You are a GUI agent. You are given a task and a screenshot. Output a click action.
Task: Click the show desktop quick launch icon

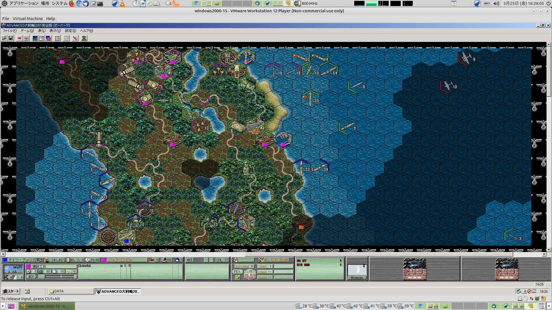[27, 291]
